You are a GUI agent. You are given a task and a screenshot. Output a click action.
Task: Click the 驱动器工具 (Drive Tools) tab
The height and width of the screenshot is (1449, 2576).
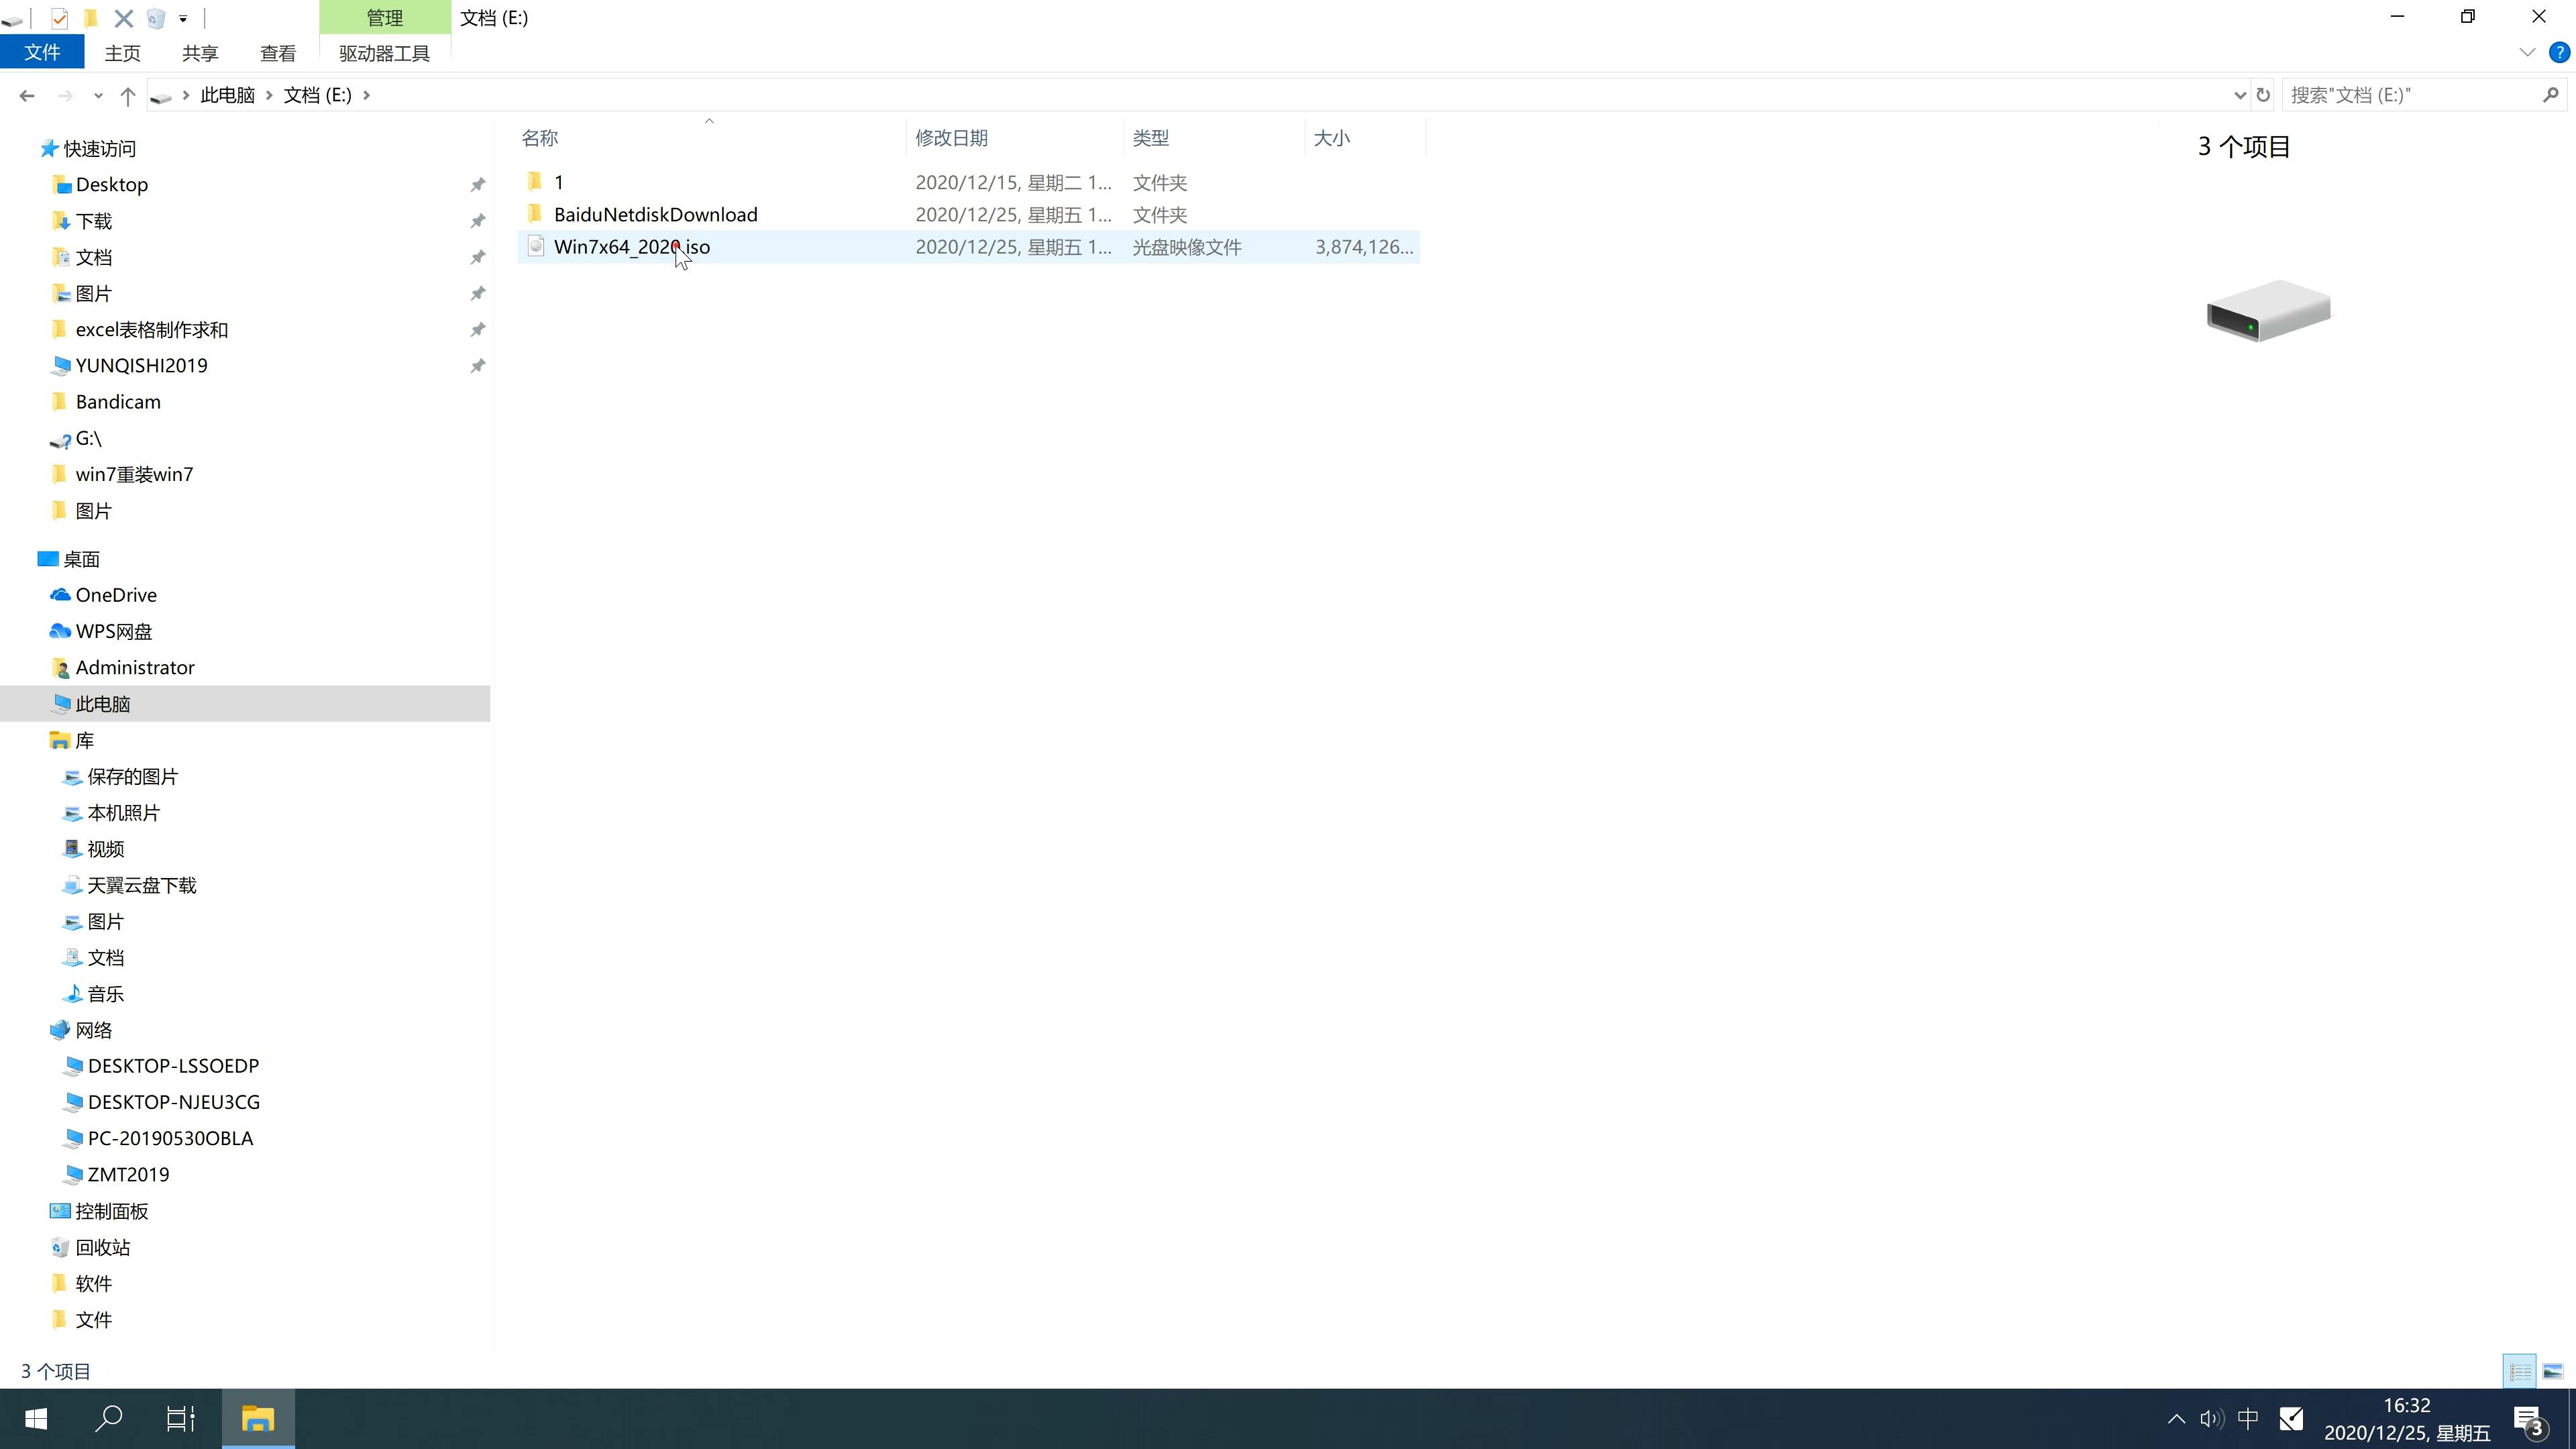pos(382,51)
